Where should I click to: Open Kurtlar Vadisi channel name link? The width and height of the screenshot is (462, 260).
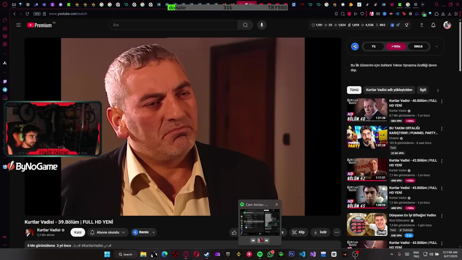[49, 230]
